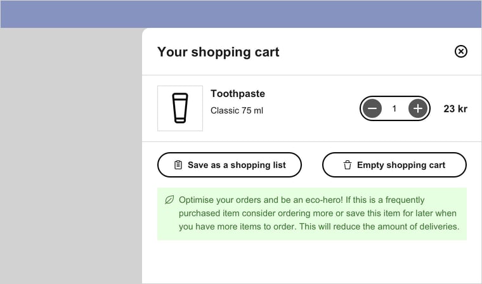Click the Your shopping cart heading
The image size is (482, 284).
point(218,52)
